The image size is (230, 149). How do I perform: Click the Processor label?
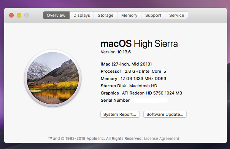click(x=111, y=71)
